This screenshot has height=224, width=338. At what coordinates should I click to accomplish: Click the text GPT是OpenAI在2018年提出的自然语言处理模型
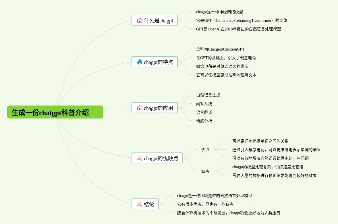coord(238,29)
